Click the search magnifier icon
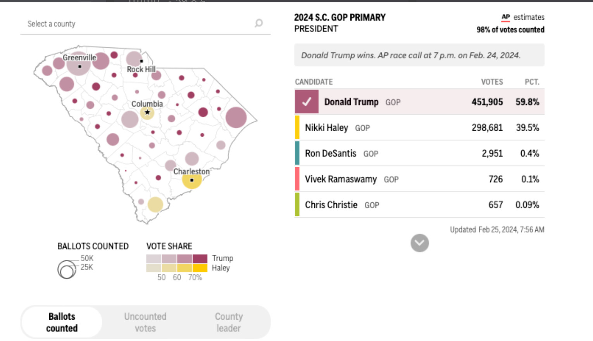Image resolution: width=593 pixels, height=341 pixels. point(259,24)
